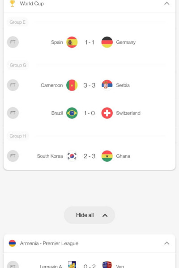Screen dimensions: 179x268
Task: Collapse the Armenia Premier League section
Action: click(x=166, y=243)
